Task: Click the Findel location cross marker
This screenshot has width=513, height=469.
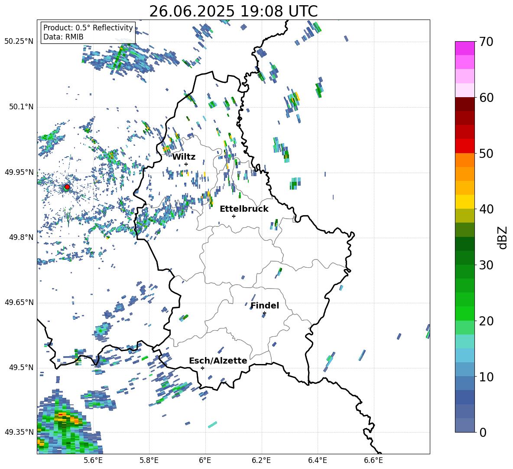Action: [x=264, y=313]
